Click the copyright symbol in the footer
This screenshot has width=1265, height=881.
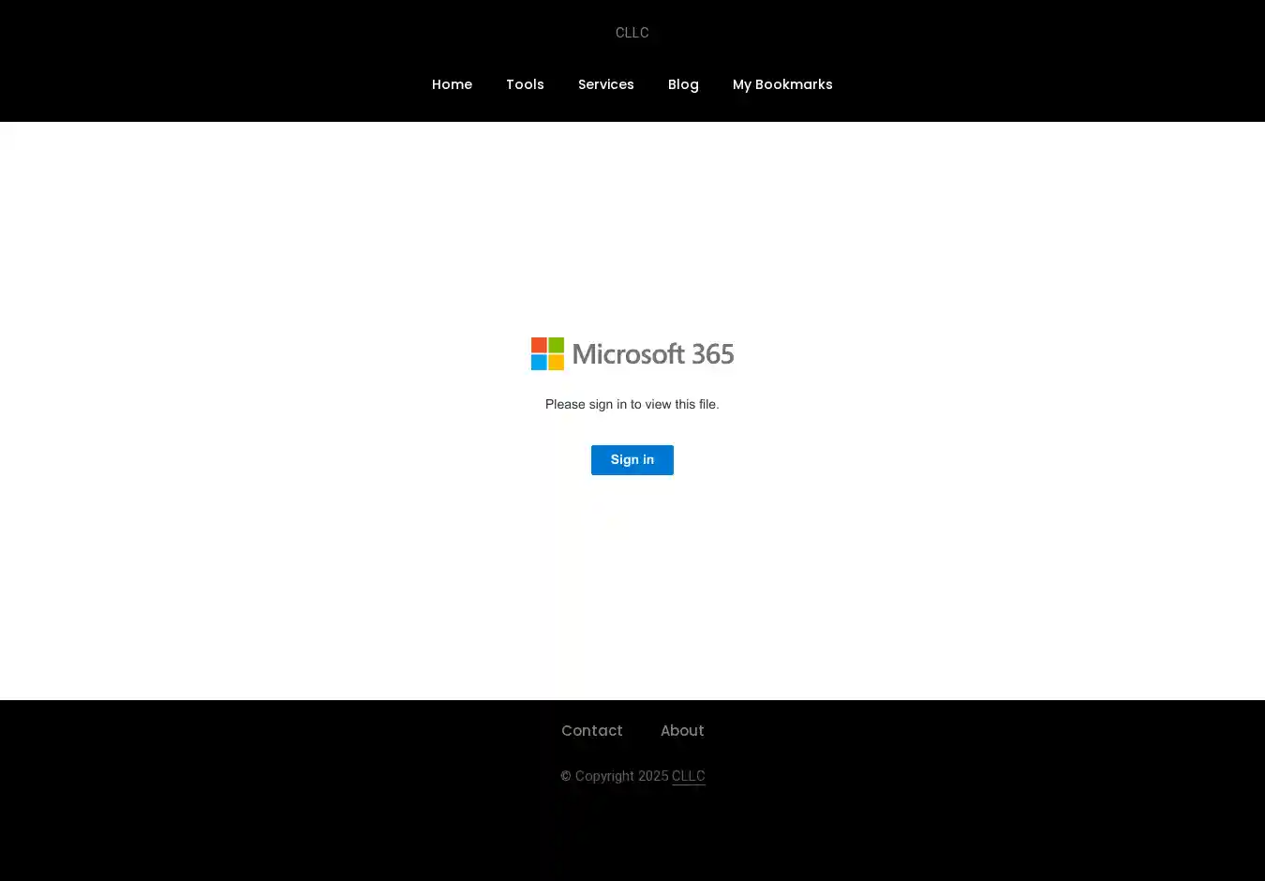[565, 776]
